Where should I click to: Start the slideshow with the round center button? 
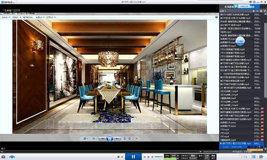110,139
